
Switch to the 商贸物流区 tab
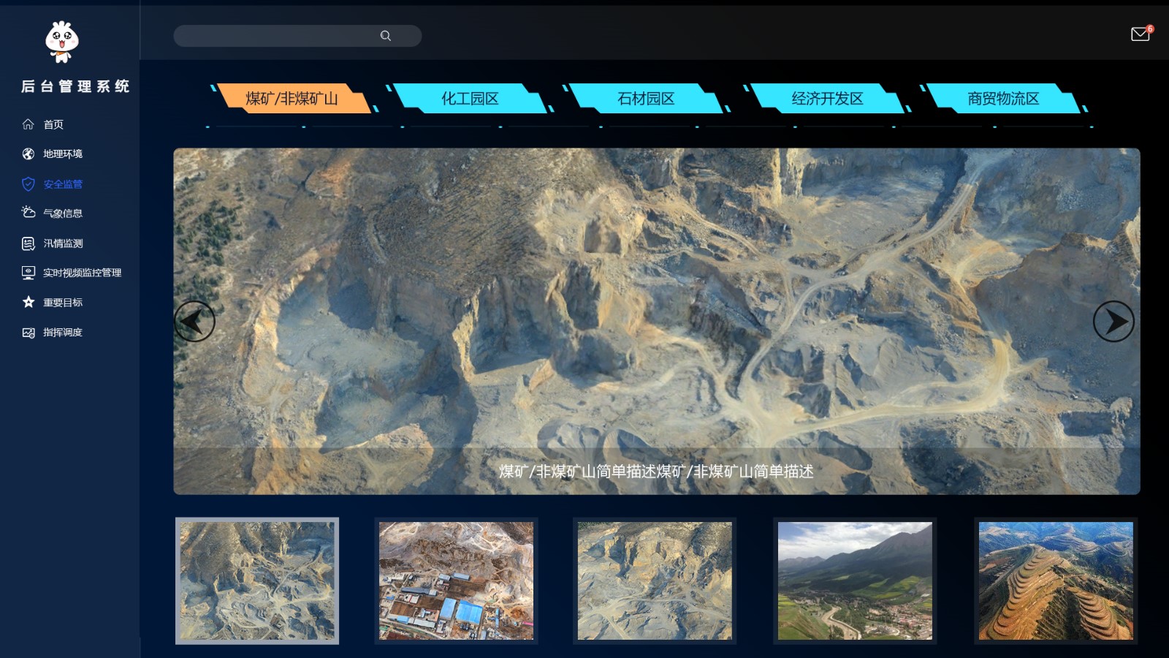click(x=1003, y=99)
